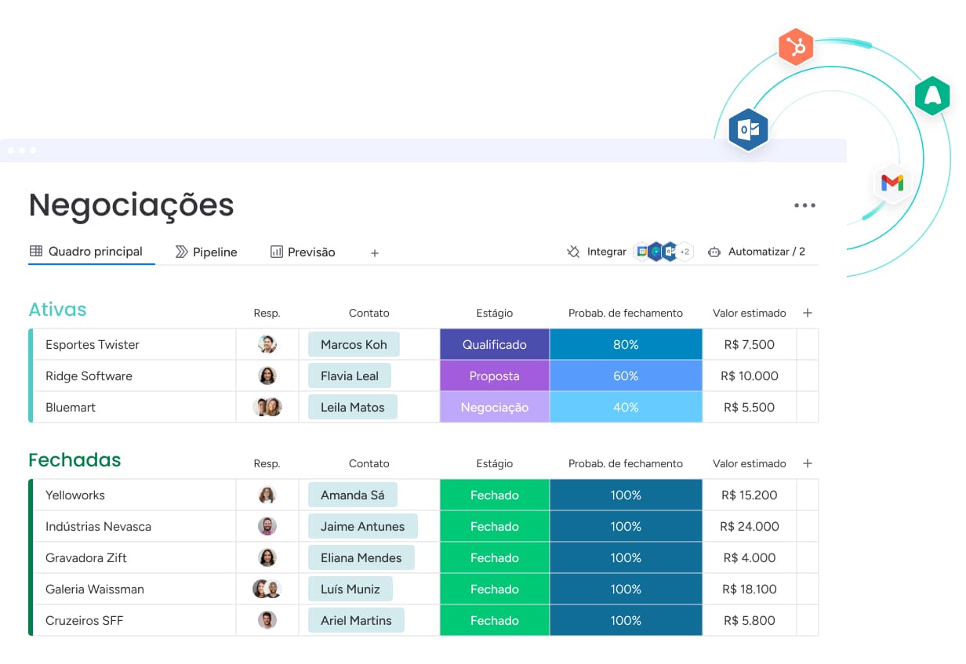Click the Negociações board title
966x664 pixels.
131,205
